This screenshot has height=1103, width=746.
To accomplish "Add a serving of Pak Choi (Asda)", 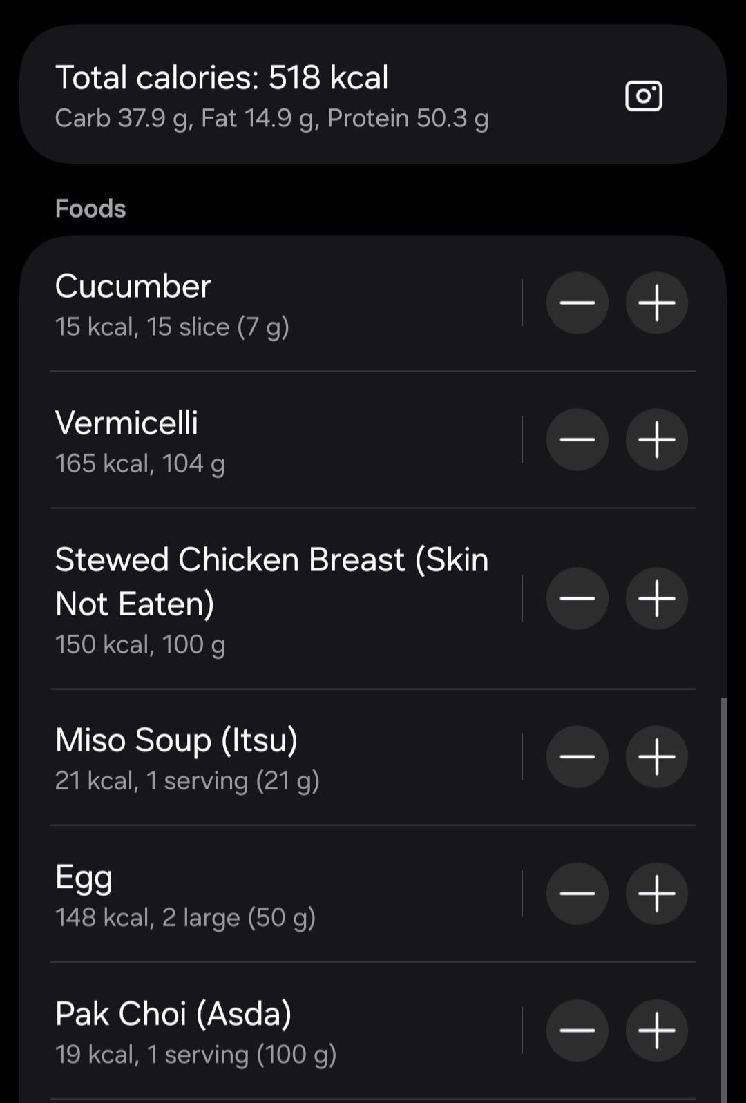I will [x=656, y=1030].
